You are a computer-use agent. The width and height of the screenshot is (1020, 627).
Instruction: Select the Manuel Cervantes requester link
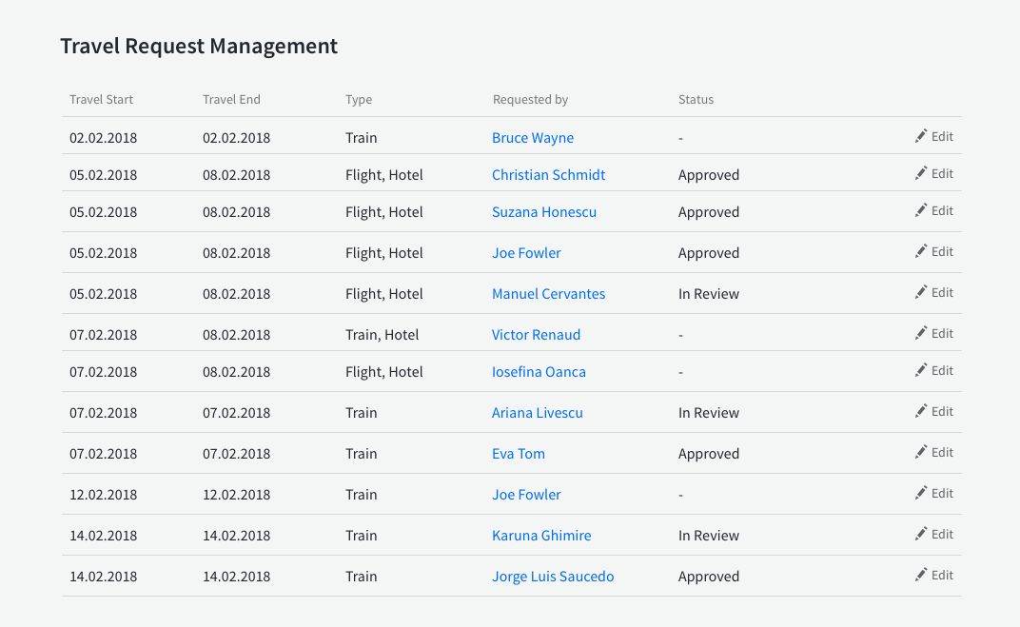tap(548, 293)
